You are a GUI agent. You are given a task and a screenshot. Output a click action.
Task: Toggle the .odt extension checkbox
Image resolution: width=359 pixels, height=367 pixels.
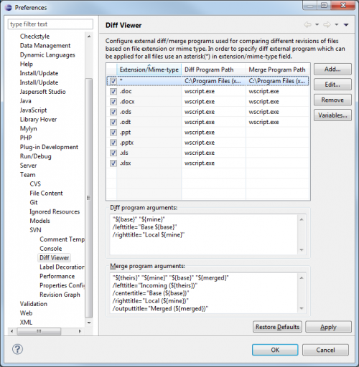[113, 123]
